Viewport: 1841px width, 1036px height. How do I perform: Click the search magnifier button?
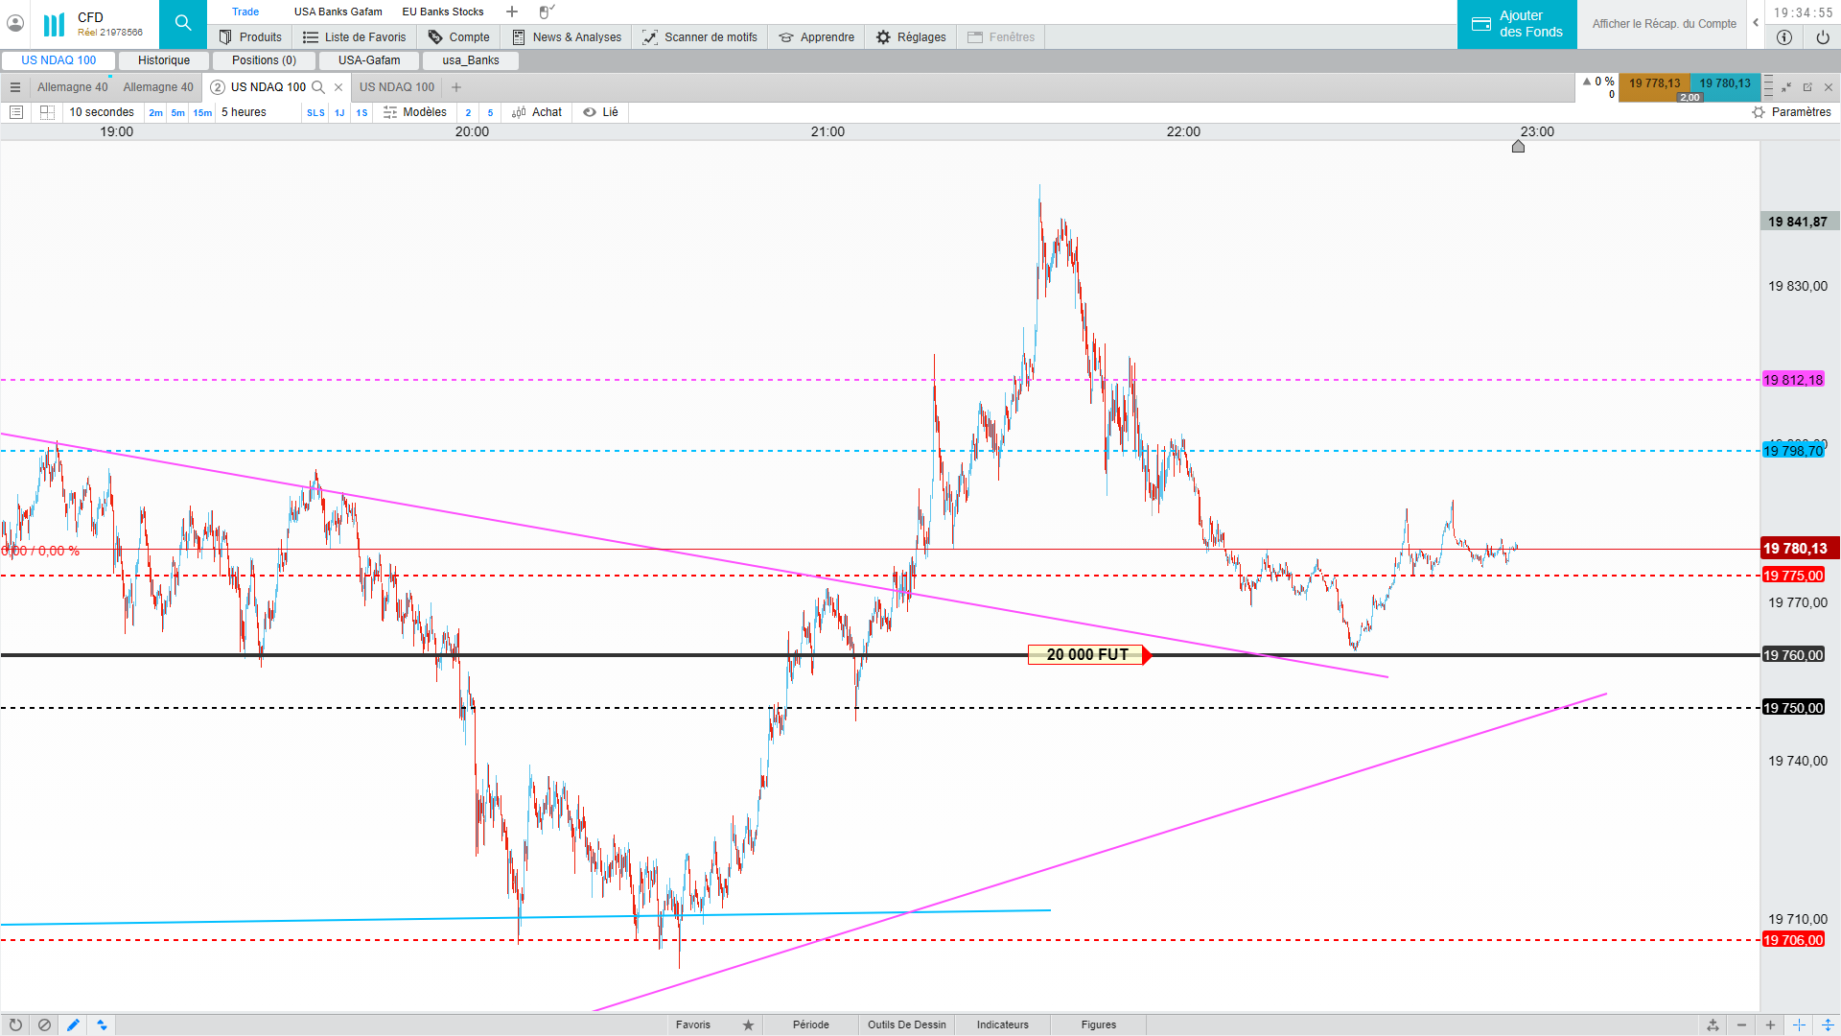coord(182,24)
